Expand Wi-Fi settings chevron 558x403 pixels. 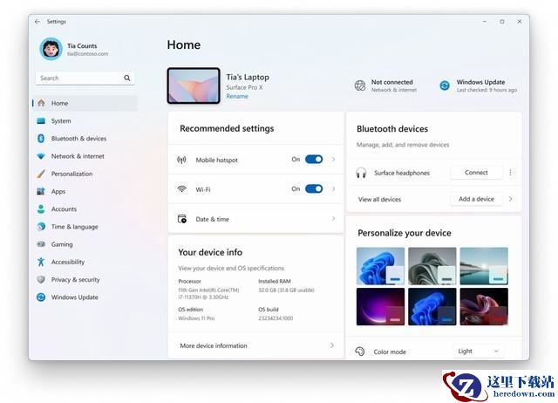click(333, 188)
